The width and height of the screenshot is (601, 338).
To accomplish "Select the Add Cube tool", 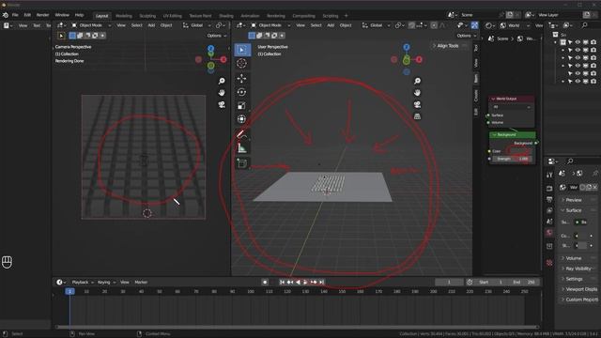I will pyautogui.click(x=241, y=163).
